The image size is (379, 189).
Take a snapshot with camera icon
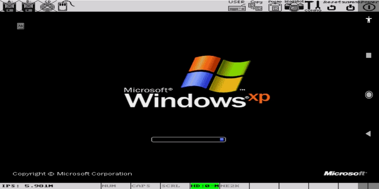294,6
